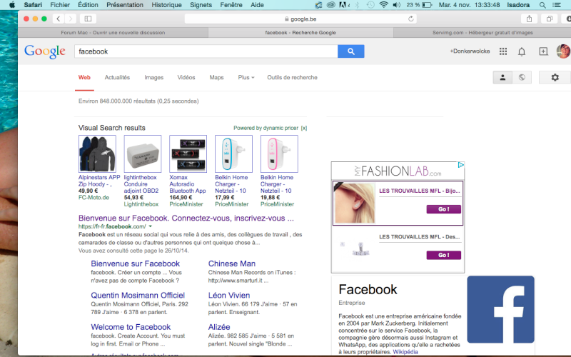571x357 pixels.
Task: Click in the Google search field
Action: 206,51
